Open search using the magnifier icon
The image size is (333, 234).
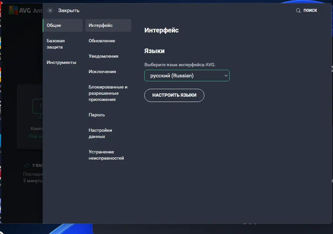[298, 10]
